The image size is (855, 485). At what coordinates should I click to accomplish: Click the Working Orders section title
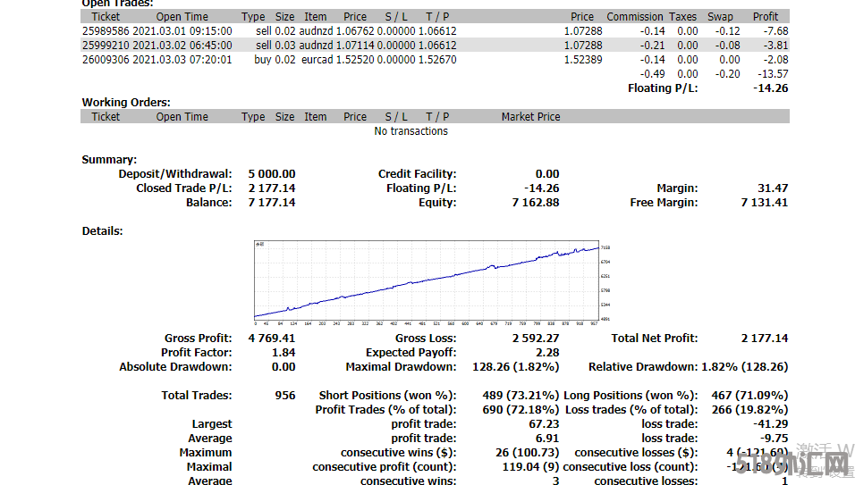[126, 103]
